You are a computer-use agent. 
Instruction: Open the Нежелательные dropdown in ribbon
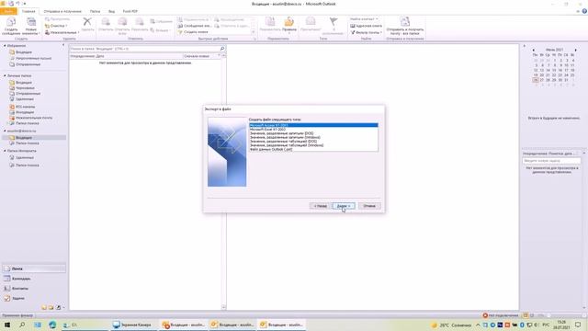(62, 33)
